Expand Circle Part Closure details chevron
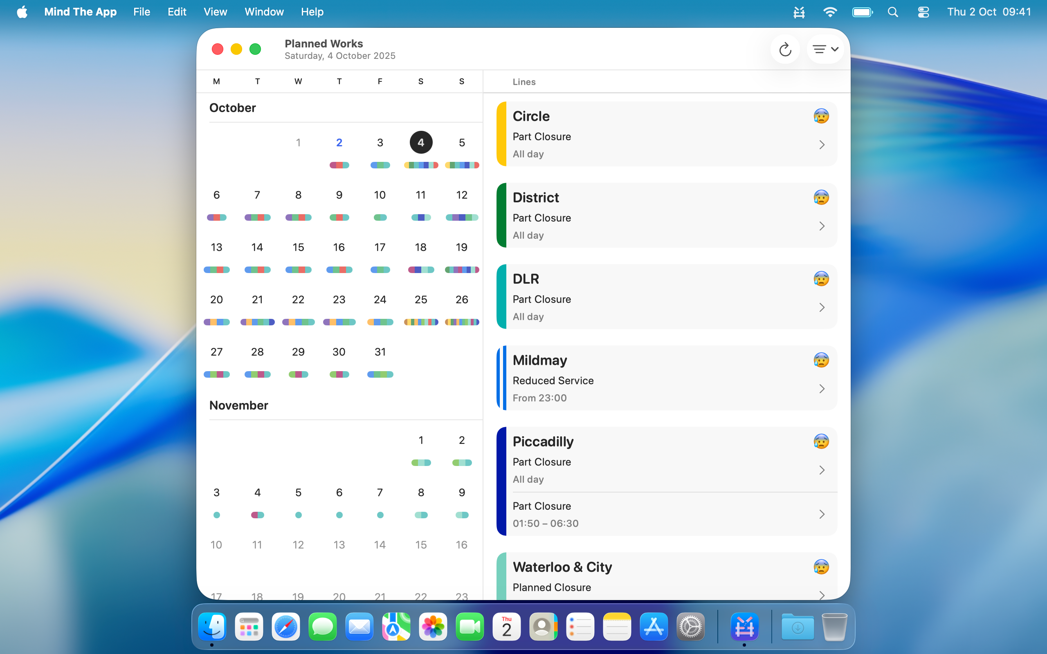The width and height of the screenshot is (1047, 654). [x=822, y=145]
